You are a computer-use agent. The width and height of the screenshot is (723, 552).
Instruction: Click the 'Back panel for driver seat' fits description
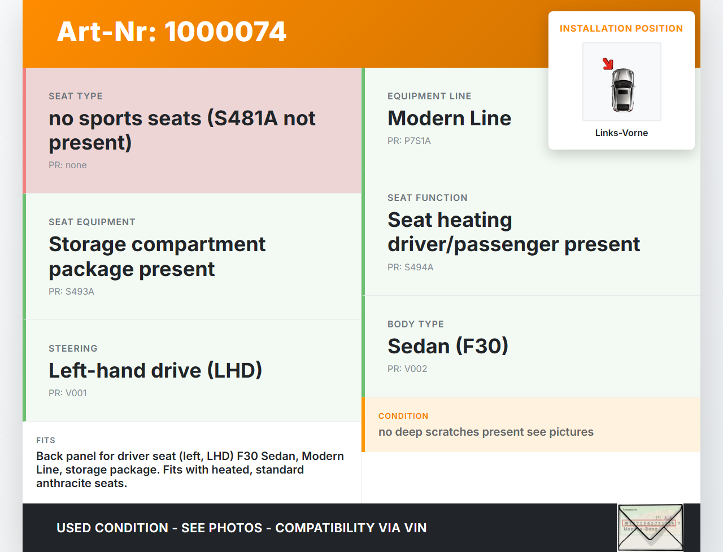(x=190, y=470)
